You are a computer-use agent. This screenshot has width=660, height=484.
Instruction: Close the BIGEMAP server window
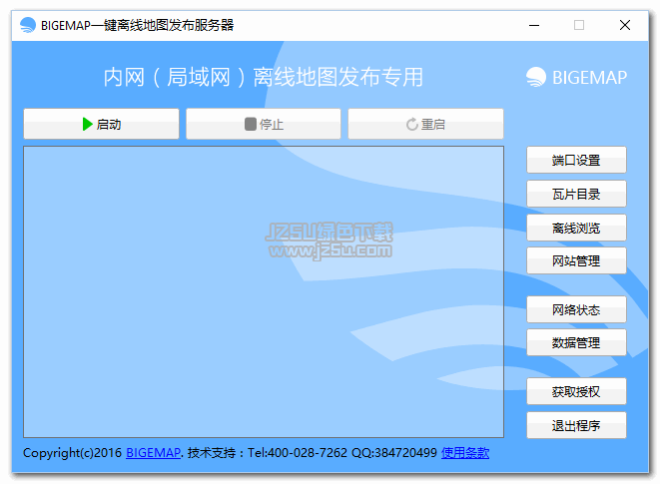625,25
